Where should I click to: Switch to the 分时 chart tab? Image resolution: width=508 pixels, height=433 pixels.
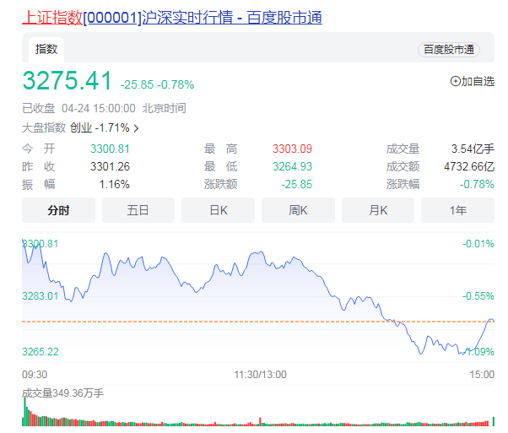tap(58, 210)
